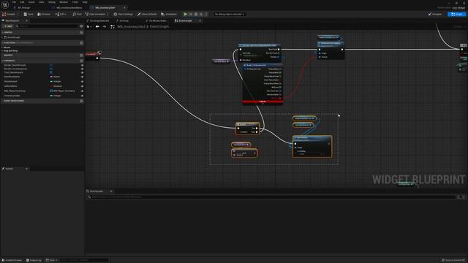
Task: Expand the EventGraph tree item
Action: click(x=2, y=37)
